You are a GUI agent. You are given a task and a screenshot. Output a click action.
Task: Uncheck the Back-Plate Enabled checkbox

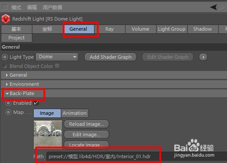point(36,103)
